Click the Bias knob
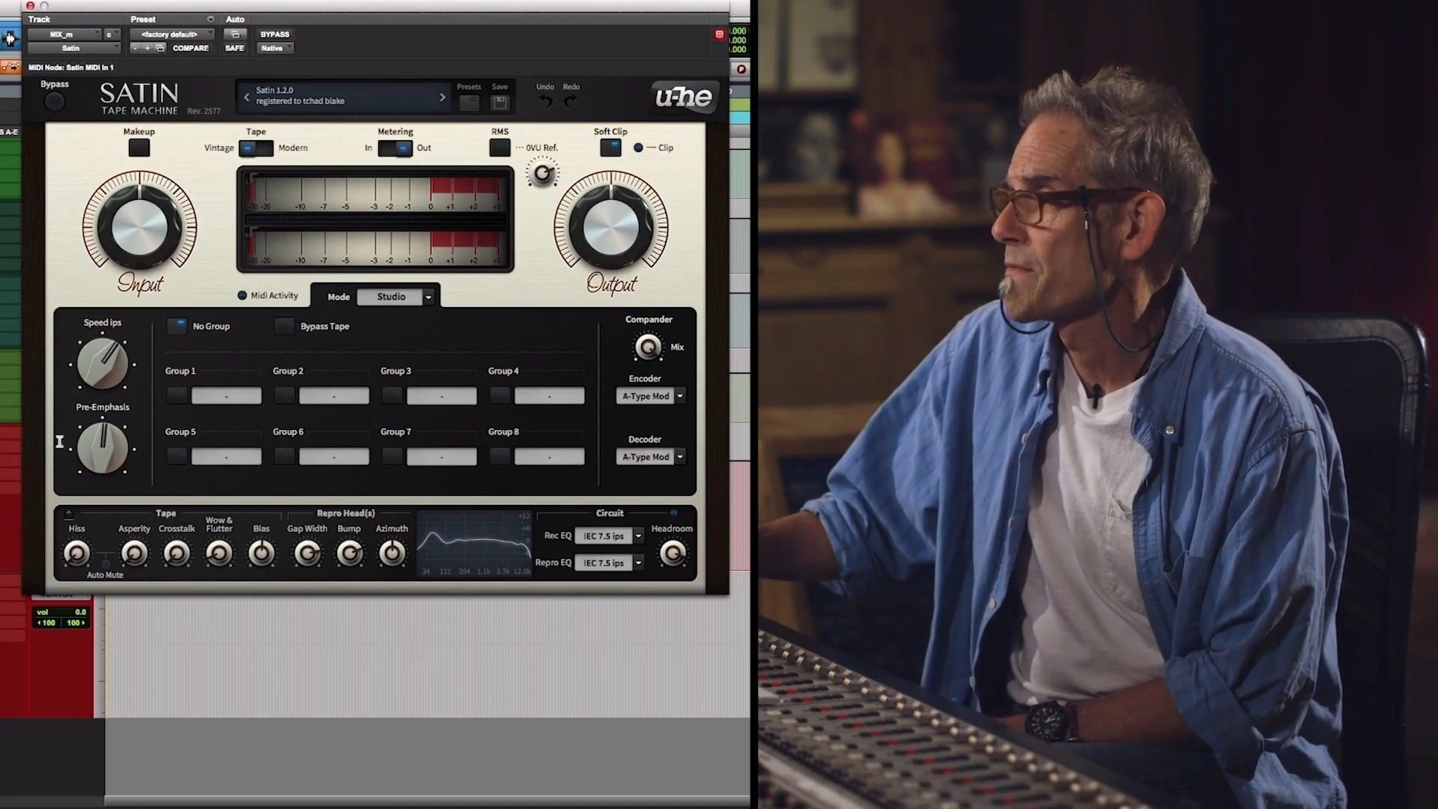 click(x=261, y=554)
